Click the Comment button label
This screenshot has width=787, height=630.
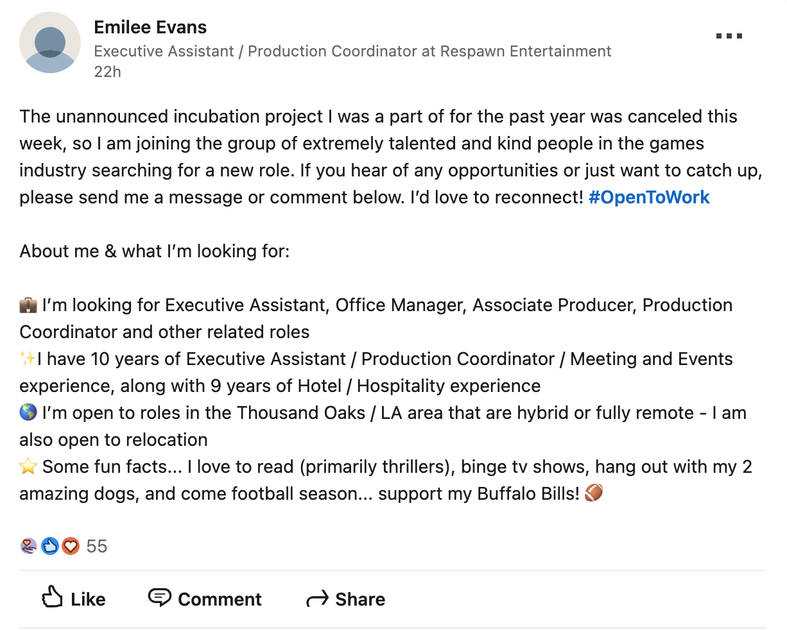(220, 599)
